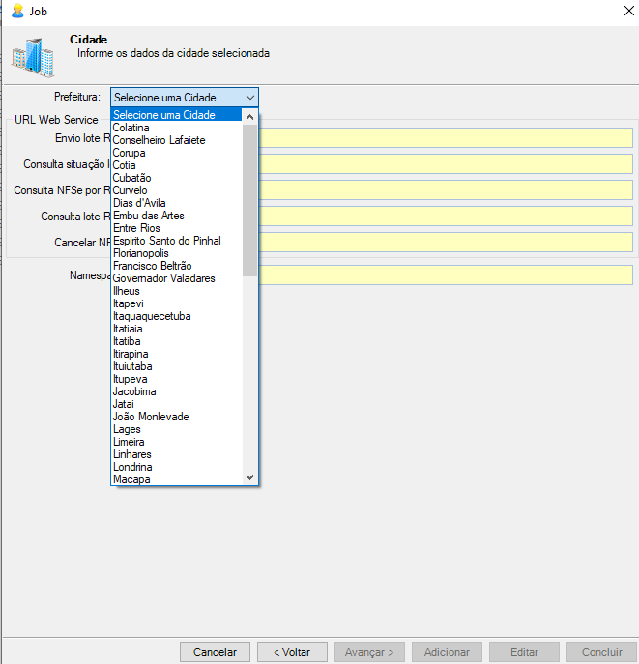The width and height of the screenshot is (639, 664).
Task: Choose Macapa at the list bottom
Action: pos(131,479)
